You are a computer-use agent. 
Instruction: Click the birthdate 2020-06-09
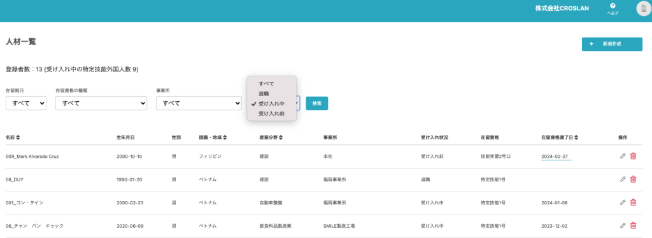click(130, 227)
